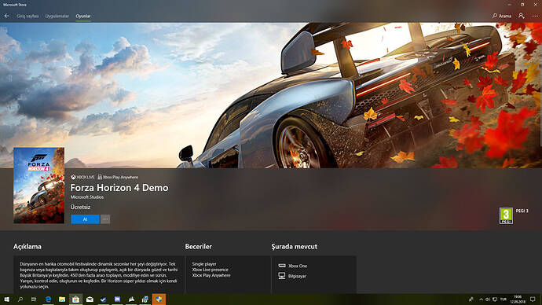This screenshot has height=305, width=542.
Task: Go back using the back arrow
Action: point(7,16)
